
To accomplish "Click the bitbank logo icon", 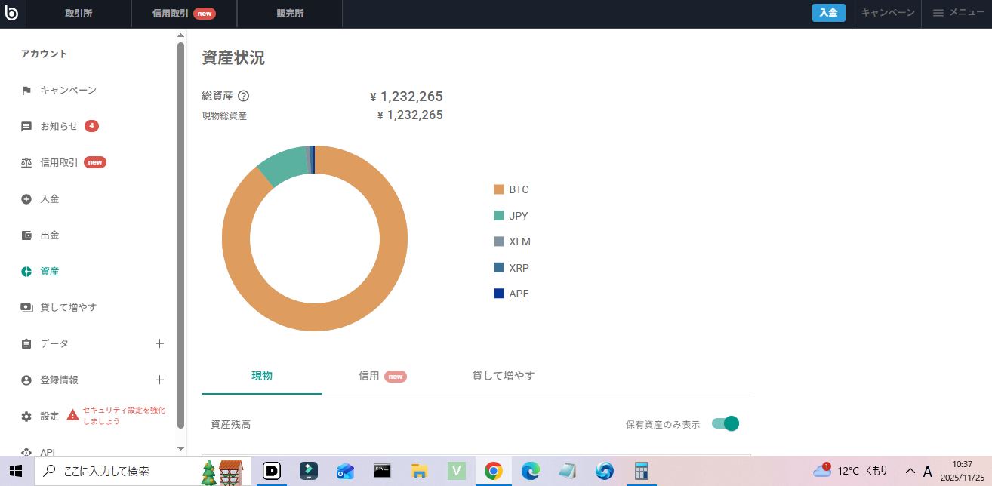I will [11, 13].
